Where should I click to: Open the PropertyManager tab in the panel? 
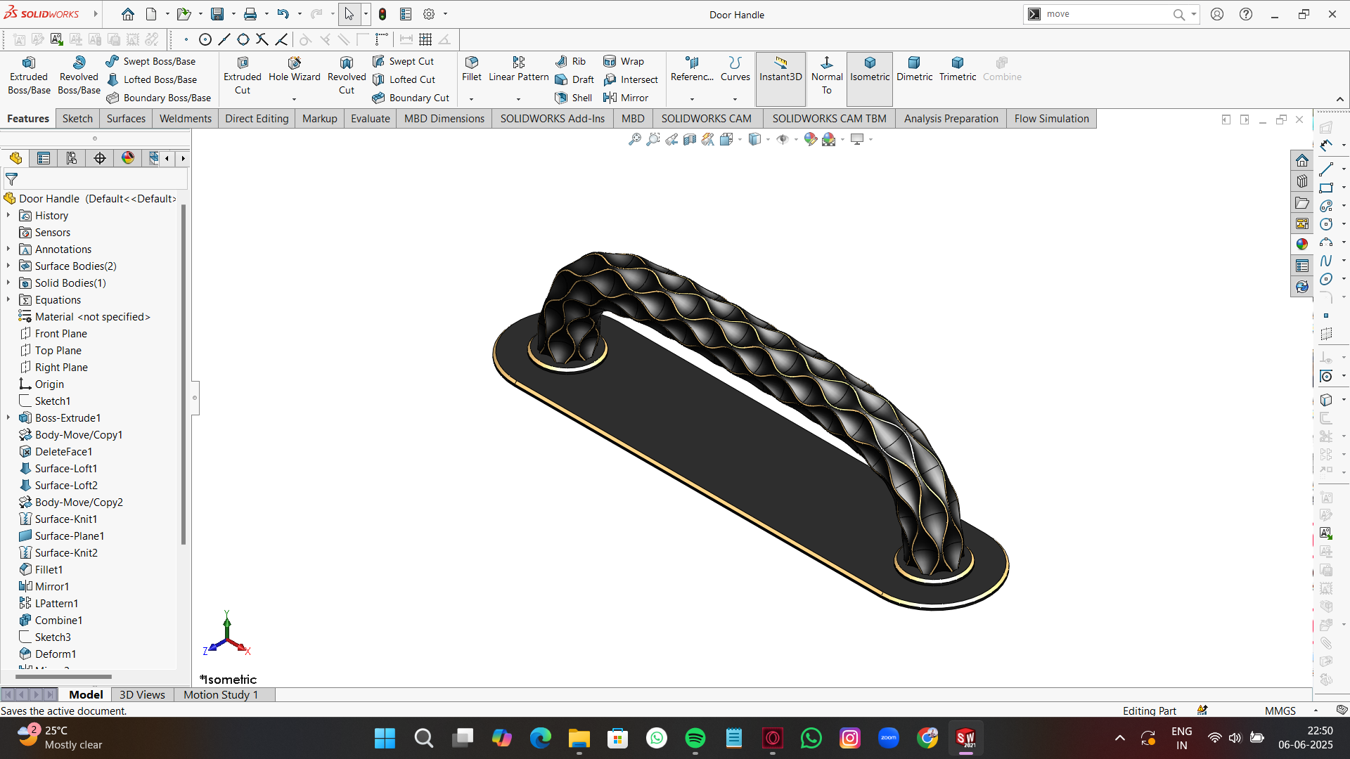point(44,158)
